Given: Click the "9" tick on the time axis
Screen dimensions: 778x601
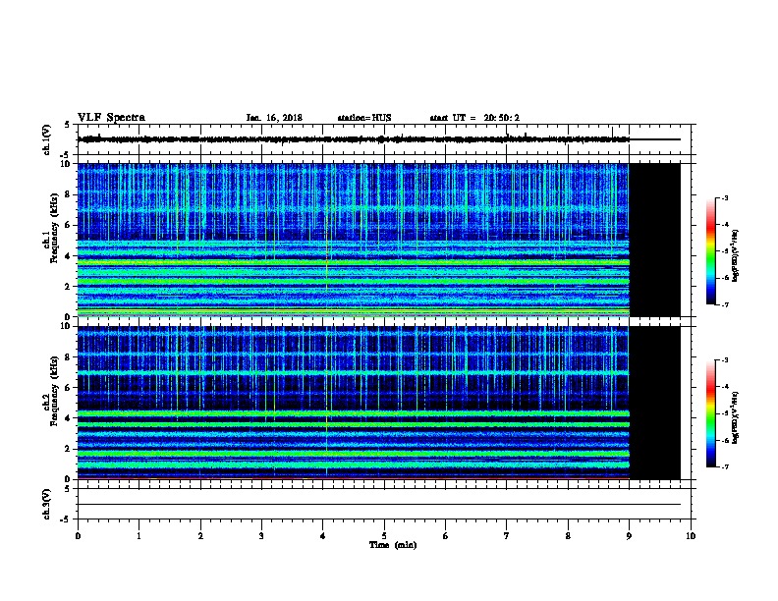Looking at the screenshot, I should [629, 536].
